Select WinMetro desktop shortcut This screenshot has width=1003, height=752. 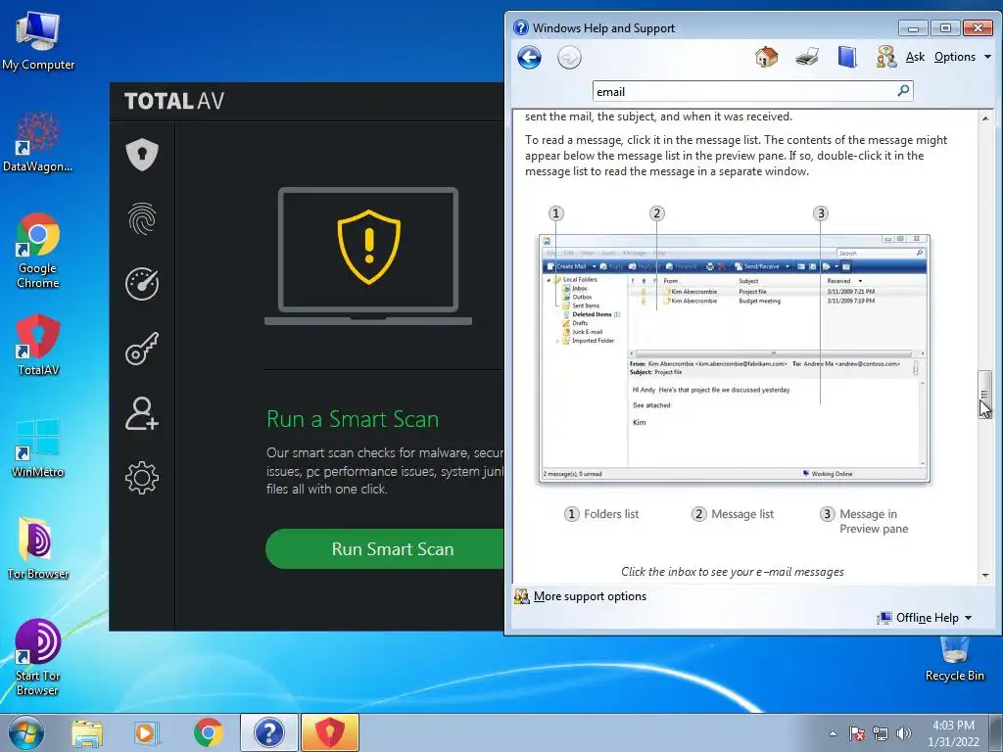pyautogui.click(x=38, y=447)
